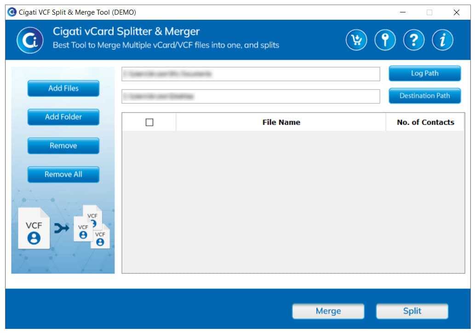
Task: Focus the log path text field
Action: tap(251, 74)
